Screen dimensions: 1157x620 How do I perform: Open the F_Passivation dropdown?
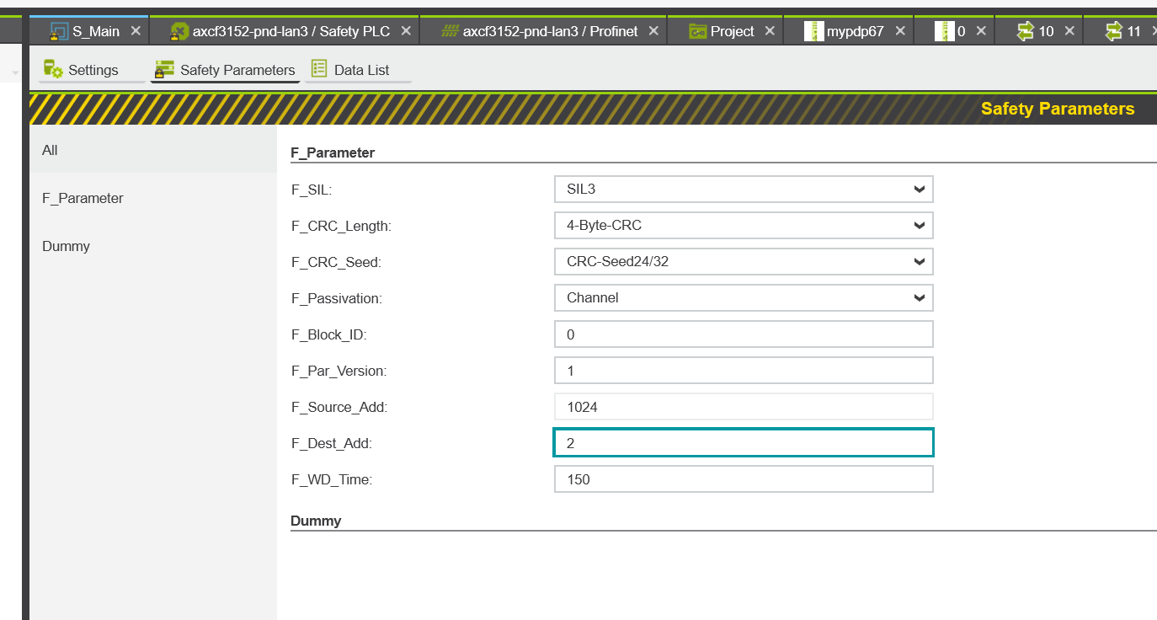744,297
